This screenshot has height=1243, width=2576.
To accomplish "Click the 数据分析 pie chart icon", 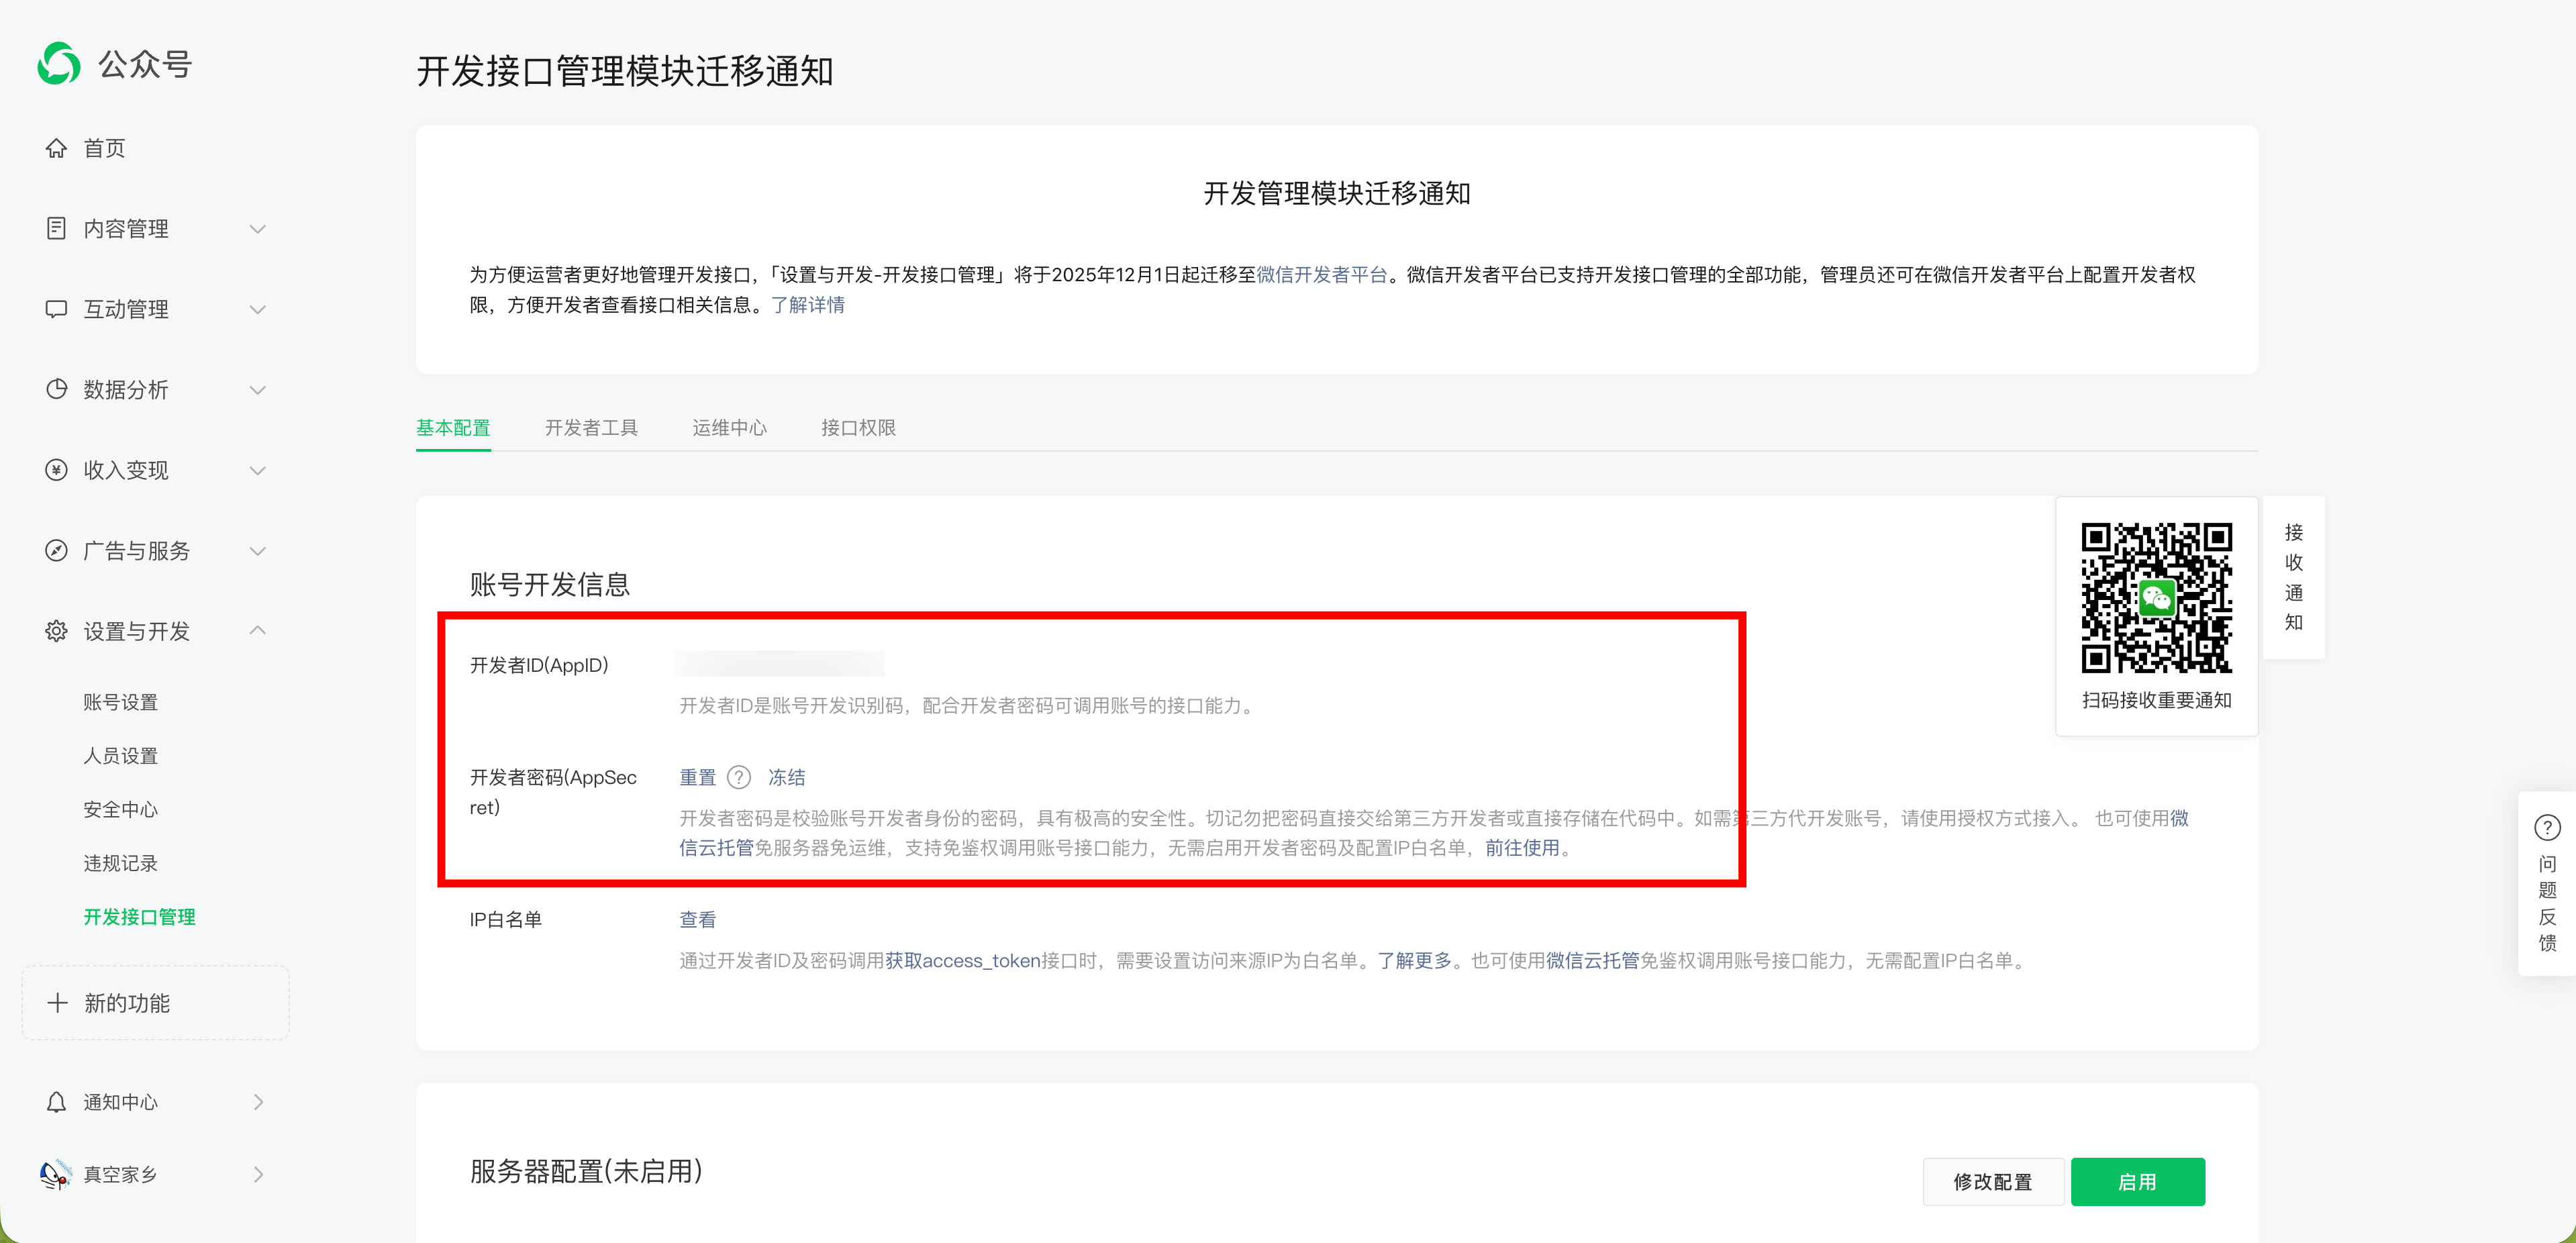I will pyautogui.click(x=56, y=389).
